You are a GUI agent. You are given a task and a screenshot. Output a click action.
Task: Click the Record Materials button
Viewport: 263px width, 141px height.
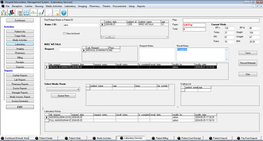point(248,63)
